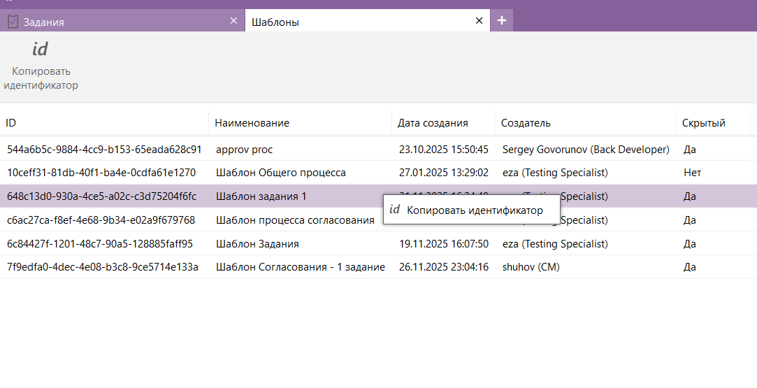
Task: Sort by Наименование column header
Action: [252, 123]
